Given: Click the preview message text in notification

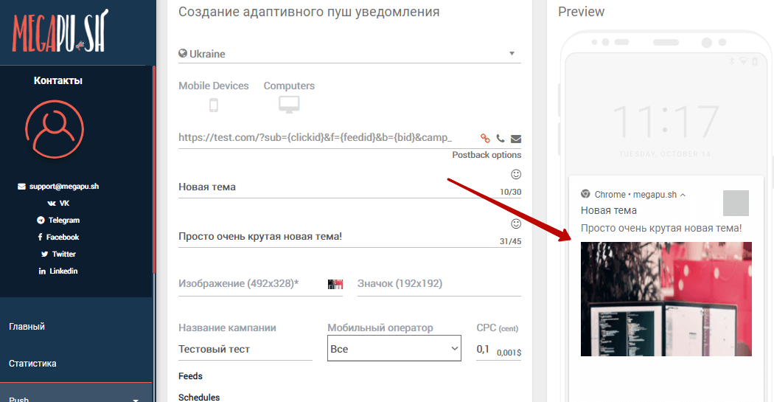Looking at the screenshot, I should click(x=661, y=228).
